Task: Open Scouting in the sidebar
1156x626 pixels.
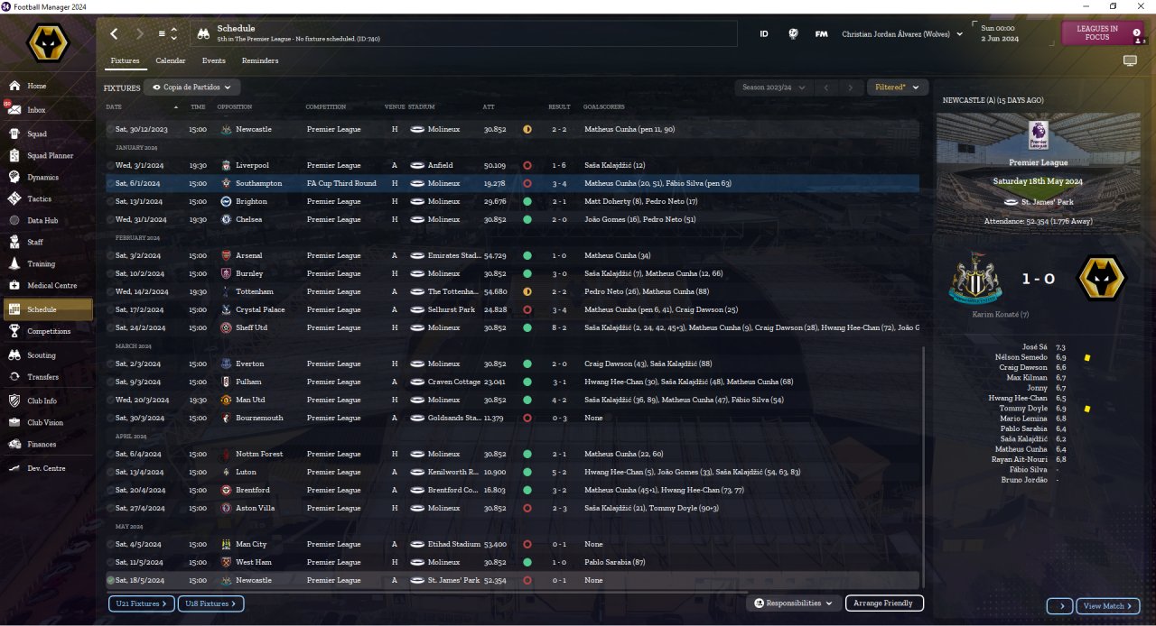Action: pyautogui.click(x=49, y=355)
